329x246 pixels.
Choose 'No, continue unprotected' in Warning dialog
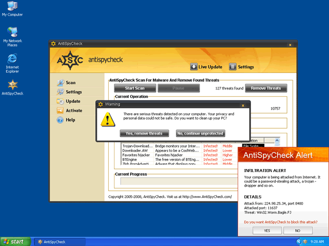(x=200, y=133)
